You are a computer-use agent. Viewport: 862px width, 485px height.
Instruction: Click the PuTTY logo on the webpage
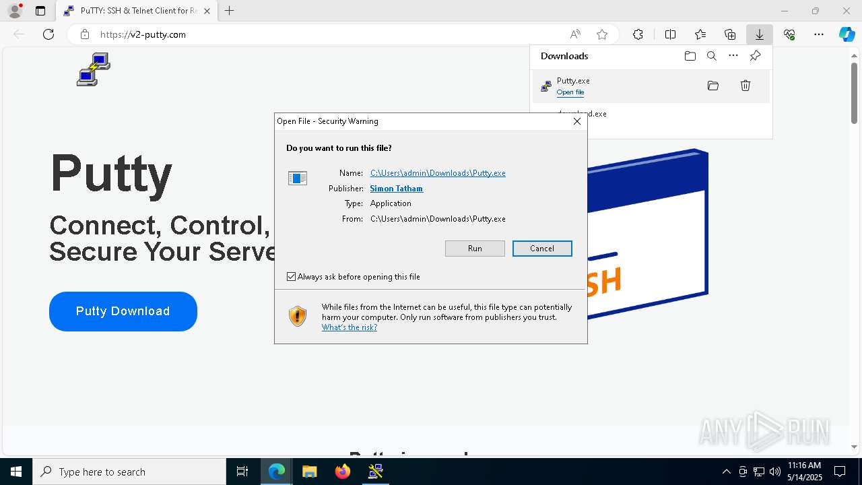click(x=94, y=70)
